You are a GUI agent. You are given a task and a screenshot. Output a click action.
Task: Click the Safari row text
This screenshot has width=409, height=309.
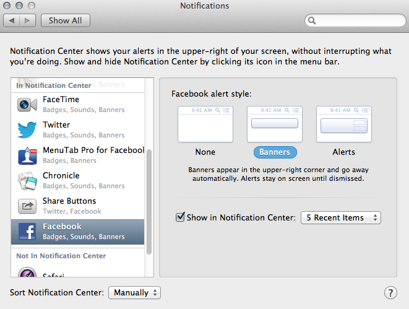point(53,275)
